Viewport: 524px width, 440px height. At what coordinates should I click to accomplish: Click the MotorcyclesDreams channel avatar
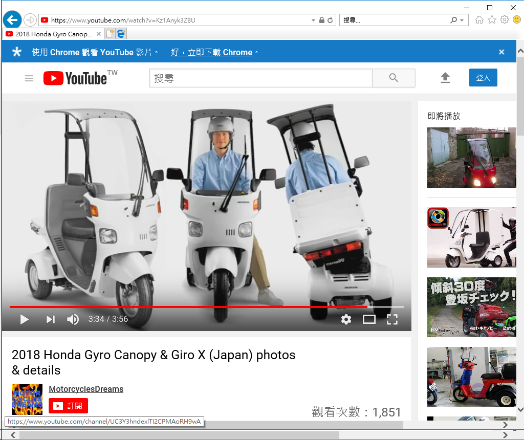pos(27,400)
